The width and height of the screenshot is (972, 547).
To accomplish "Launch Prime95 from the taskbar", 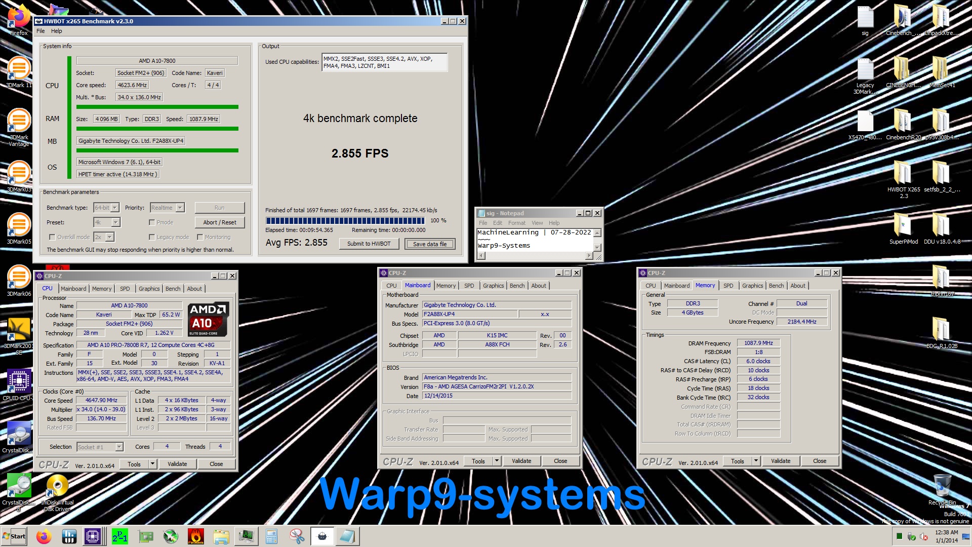I will (x=120, y=536).
